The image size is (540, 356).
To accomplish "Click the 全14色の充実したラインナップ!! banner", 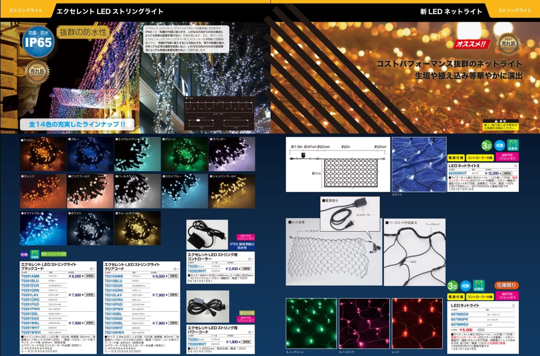I will pos(77,124).
